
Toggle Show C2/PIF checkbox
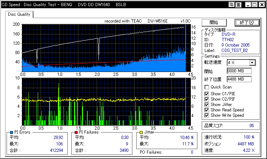pyautogui.click(x=207, y=99)
